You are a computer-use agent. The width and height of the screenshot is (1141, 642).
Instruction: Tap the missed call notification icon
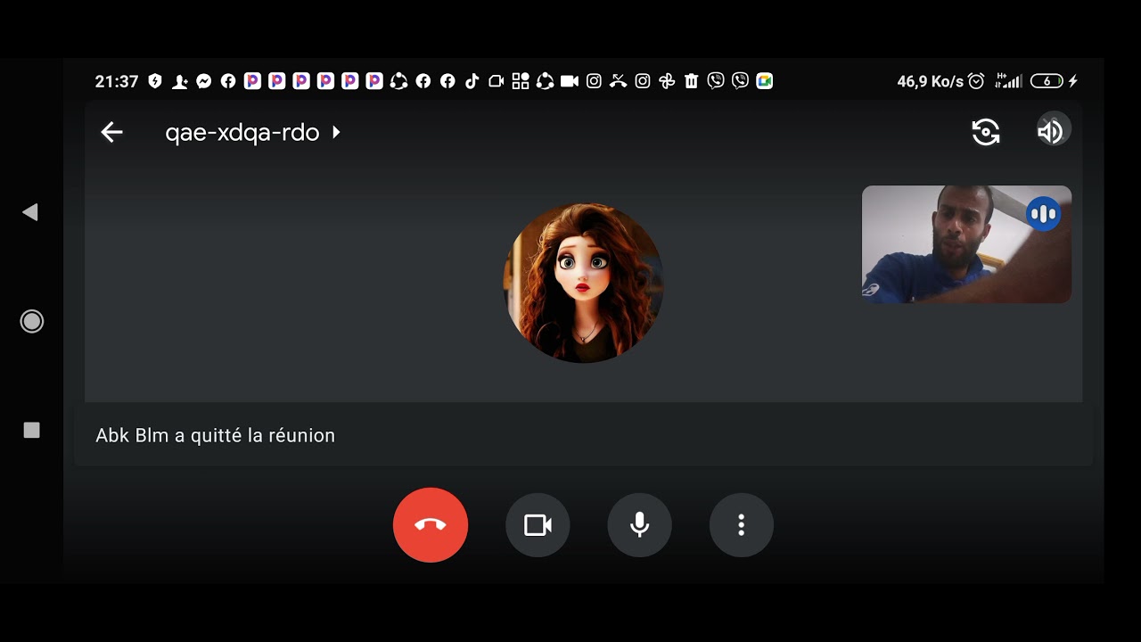pyautogui.click(x=619, y=81)
